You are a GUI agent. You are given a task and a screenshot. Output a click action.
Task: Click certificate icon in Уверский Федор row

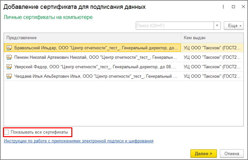point(9,67)
